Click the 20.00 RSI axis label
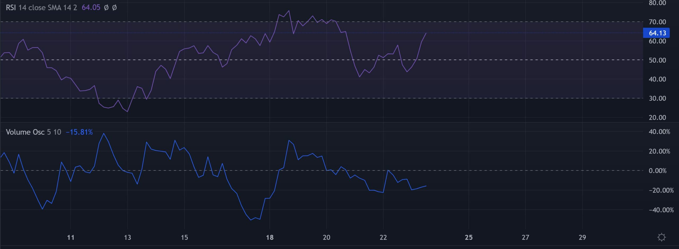Screen dimensions: 679x249 tap(657, 117)
